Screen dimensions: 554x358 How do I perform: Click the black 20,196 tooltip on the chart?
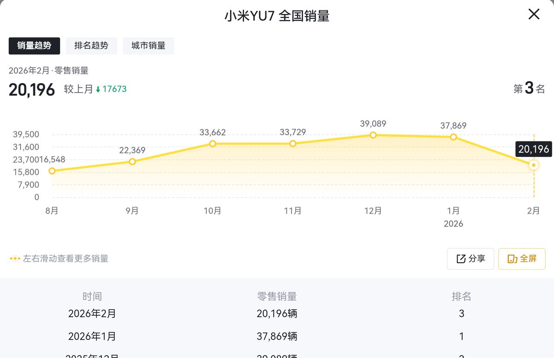(x=534, y=149)
